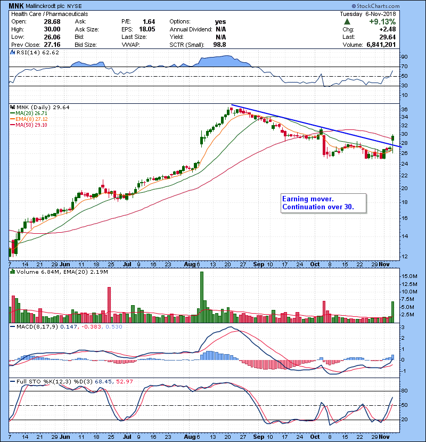Click the candlestick icon beside MNK (Daily)
Viewport: 426px width, 442px height.
tap(12, 107)
